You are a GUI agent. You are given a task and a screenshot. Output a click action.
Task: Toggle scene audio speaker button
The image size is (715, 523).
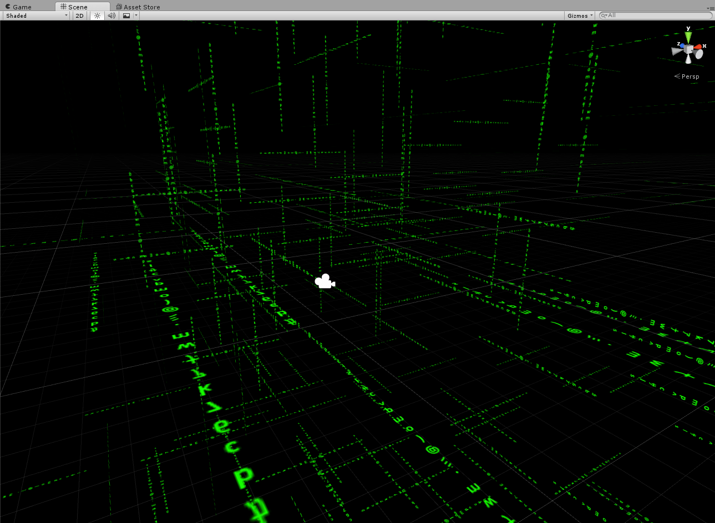click(x=111, y=16)
